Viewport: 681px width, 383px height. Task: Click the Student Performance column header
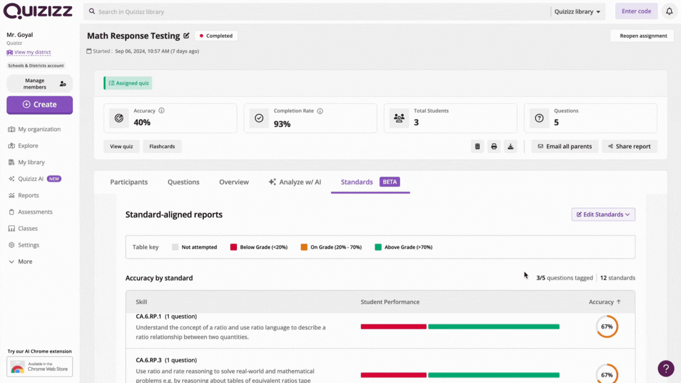[390, 302]
